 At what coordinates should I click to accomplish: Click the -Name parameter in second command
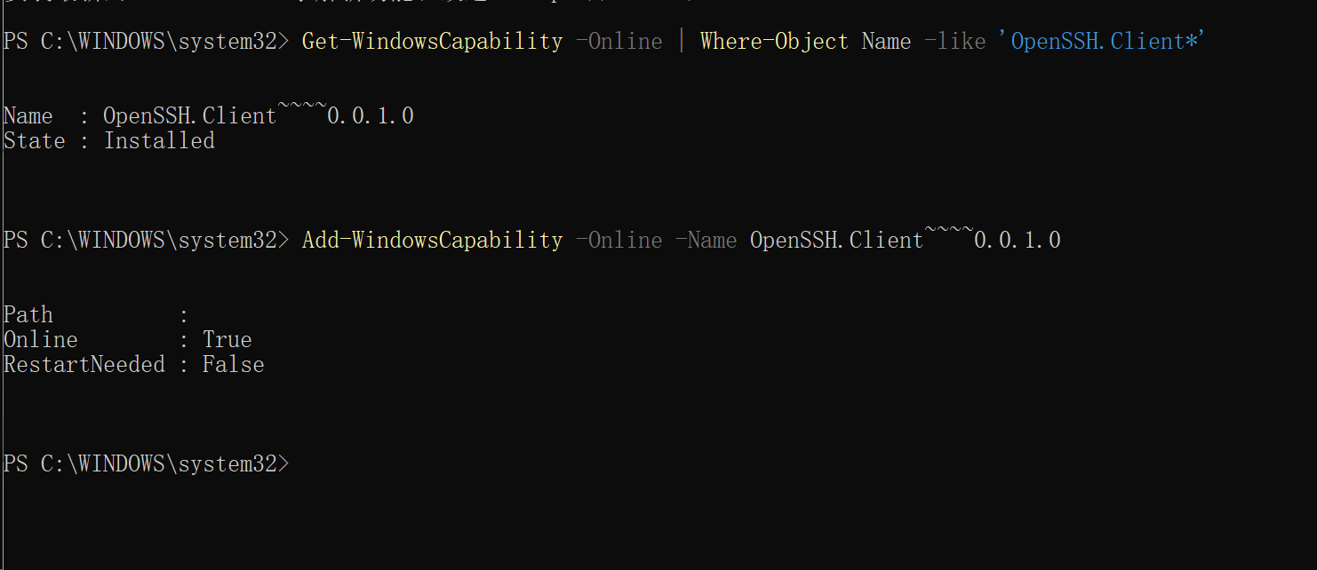click(706, 240)
